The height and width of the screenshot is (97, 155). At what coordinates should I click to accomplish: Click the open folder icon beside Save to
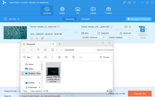(73, 96)
